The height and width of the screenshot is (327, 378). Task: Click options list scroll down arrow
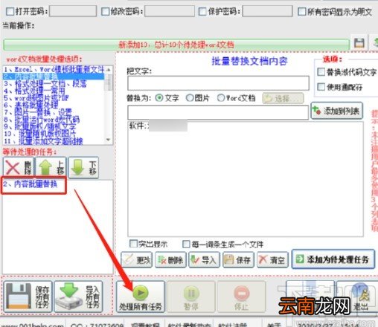109,140
